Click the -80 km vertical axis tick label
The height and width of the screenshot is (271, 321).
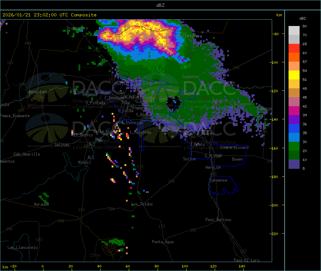pos(276,34)
